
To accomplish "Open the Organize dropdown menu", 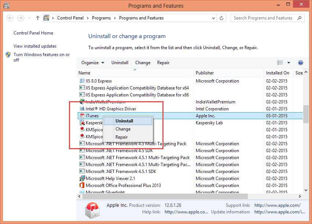I will click(93, 63).
